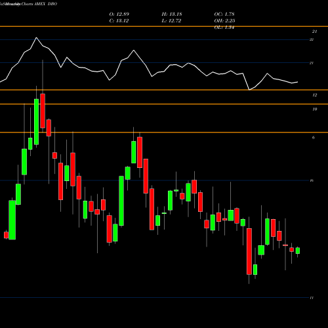Click the 6 axis label
This screenshot has height=328, width=328.
click(x=314, y=138)
